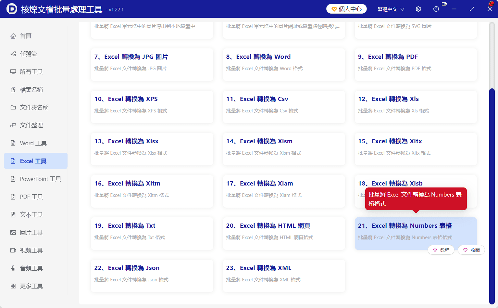Open the 個人中心 button

[346, 9]
